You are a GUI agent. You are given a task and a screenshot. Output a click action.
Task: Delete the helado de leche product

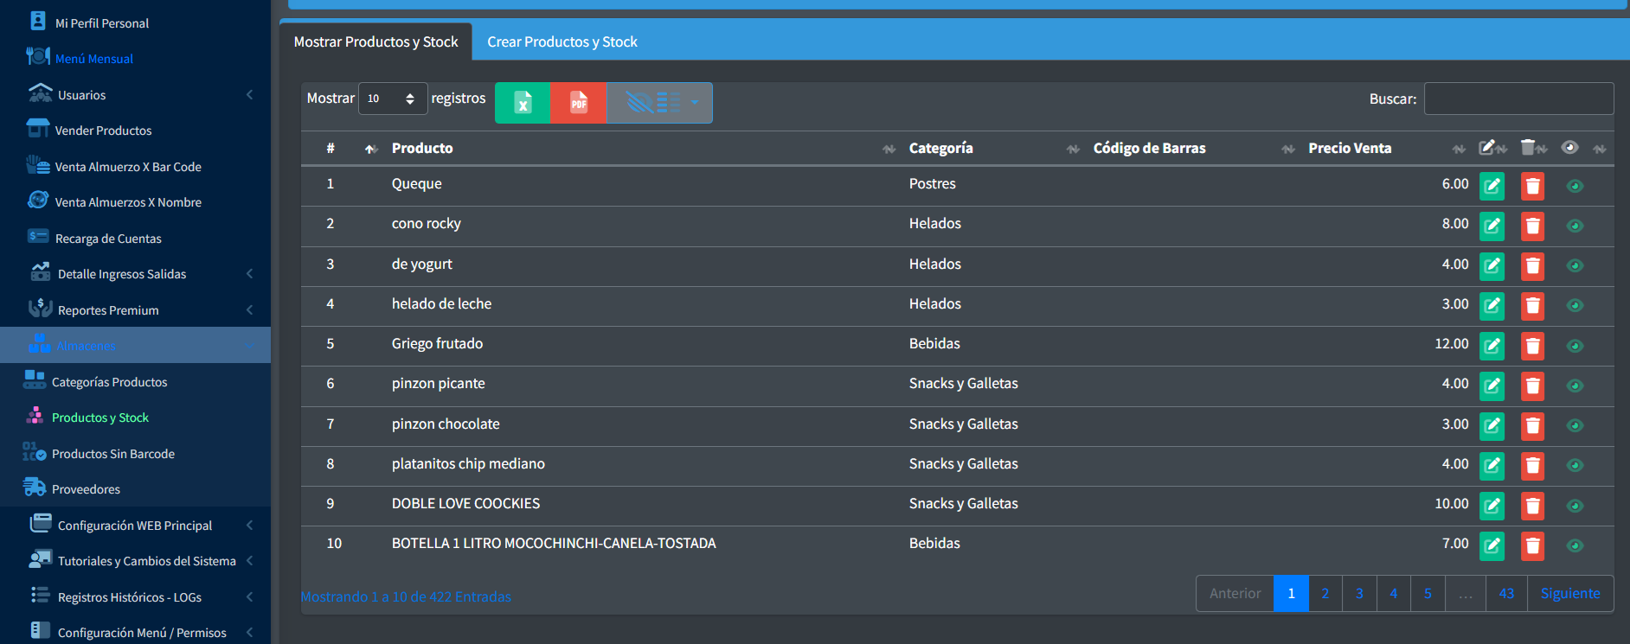[1532, 305]
